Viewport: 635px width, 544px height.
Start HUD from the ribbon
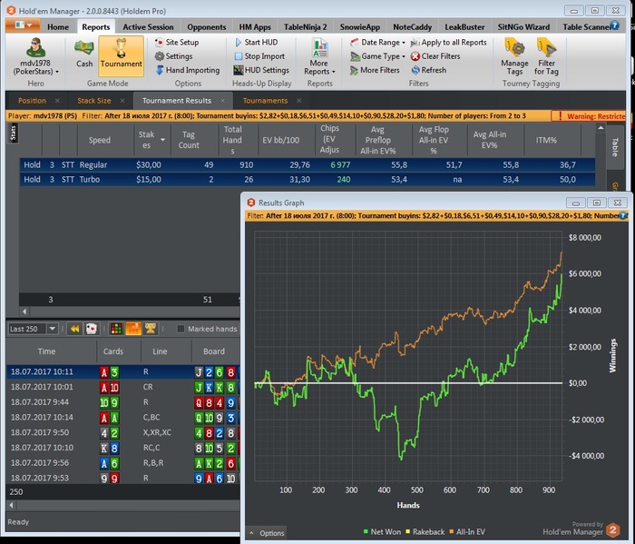256,42
